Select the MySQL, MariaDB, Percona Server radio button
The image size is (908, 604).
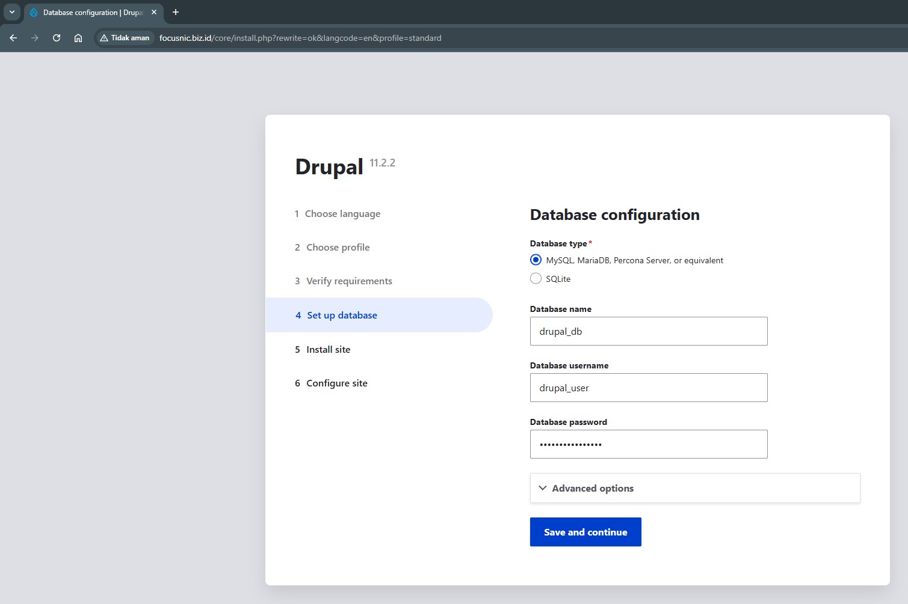click(536, 260)
